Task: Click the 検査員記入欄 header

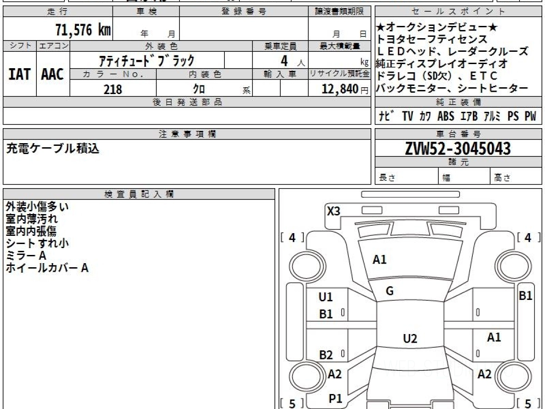Action: pyautogui.click(x=139, y=194)
